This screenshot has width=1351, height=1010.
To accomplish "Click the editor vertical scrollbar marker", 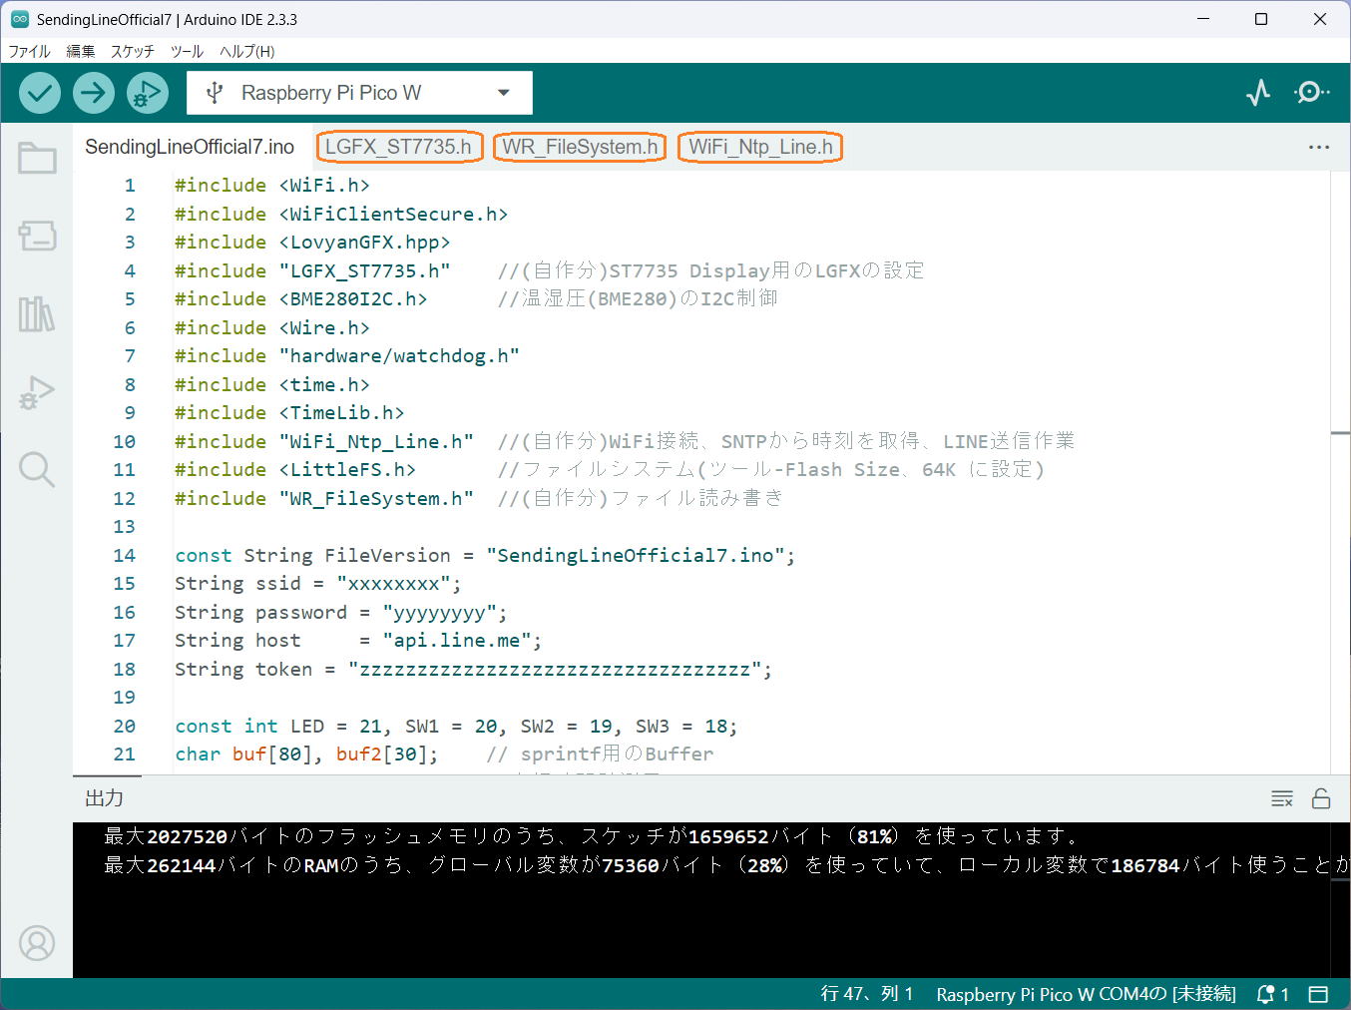I will [1340, 433].
